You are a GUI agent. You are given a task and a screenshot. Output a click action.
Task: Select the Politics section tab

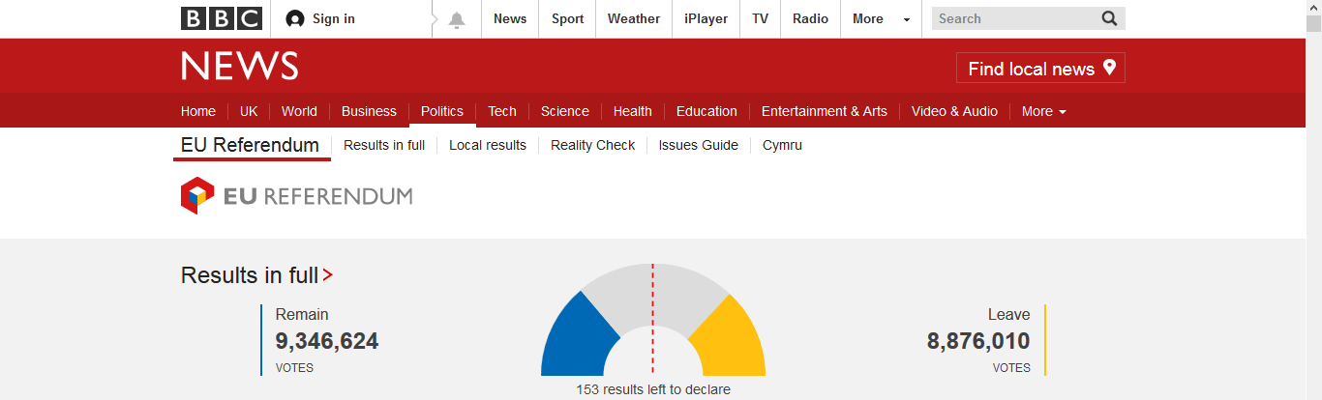(442, 111)
